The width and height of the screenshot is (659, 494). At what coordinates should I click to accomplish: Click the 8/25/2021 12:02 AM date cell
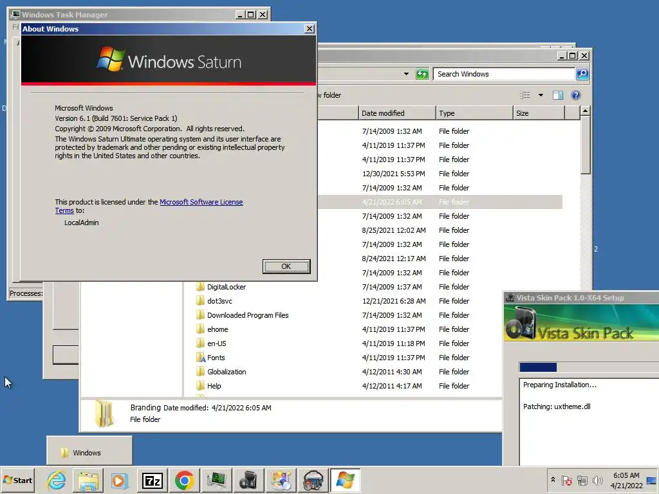[394, 230]
